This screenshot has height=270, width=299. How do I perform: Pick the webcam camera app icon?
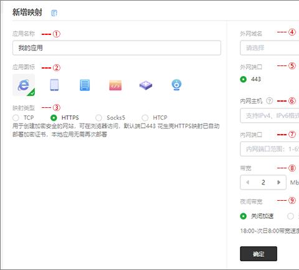[176, 85]
